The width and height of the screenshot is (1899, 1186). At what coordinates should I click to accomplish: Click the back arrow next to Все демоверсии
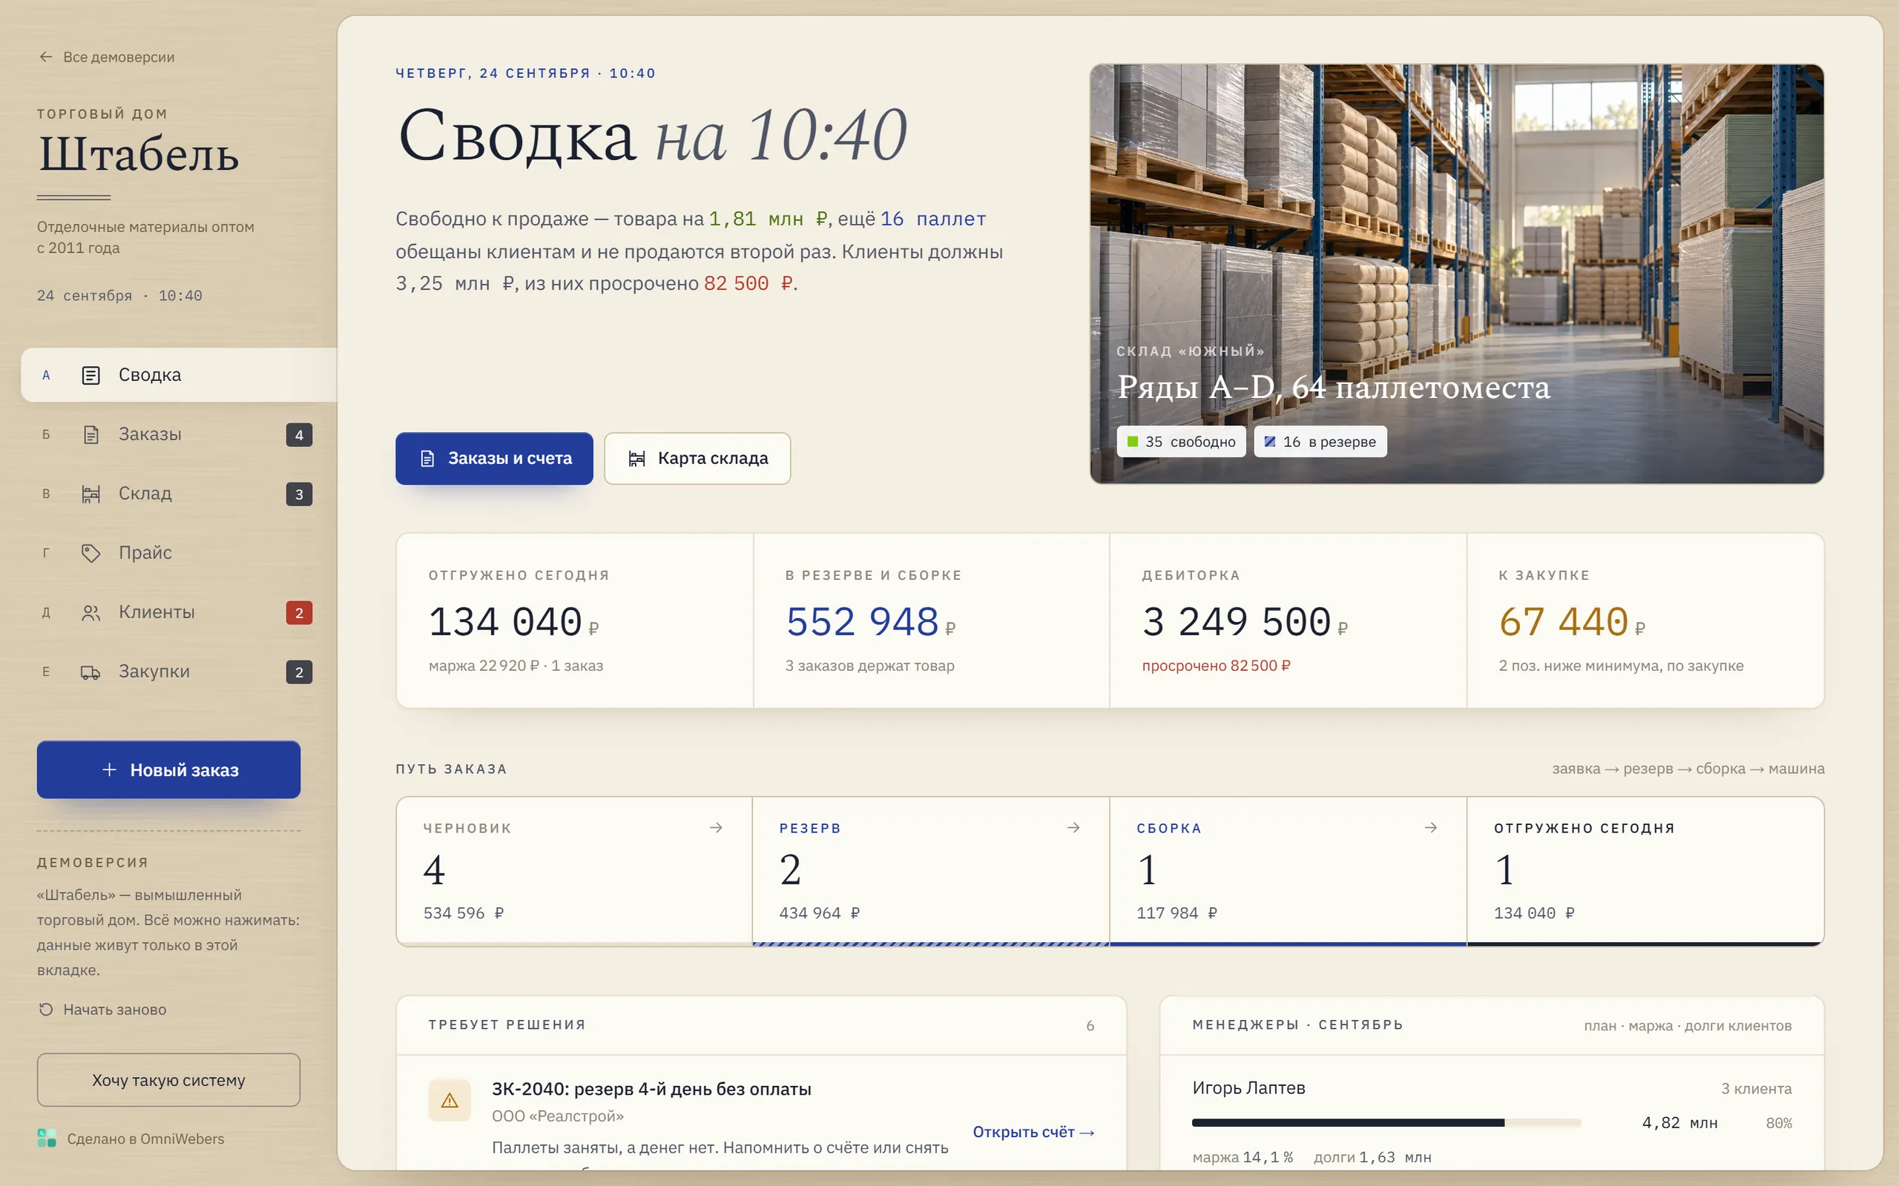(46, 57)
